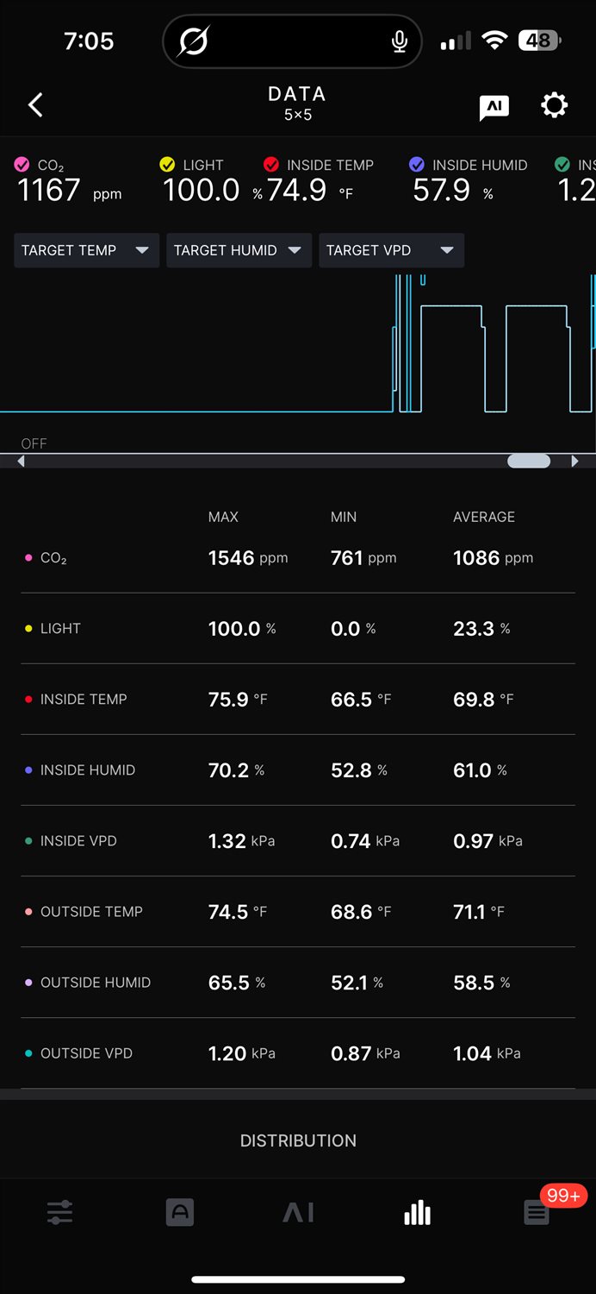Click the left scroll arrow under chart
This screenshot has height=1294, width=596.
[22, 462]
